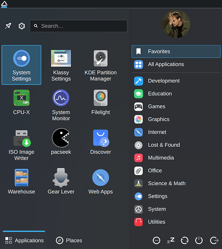Launch KDE Partition Manager

(101, 65)
